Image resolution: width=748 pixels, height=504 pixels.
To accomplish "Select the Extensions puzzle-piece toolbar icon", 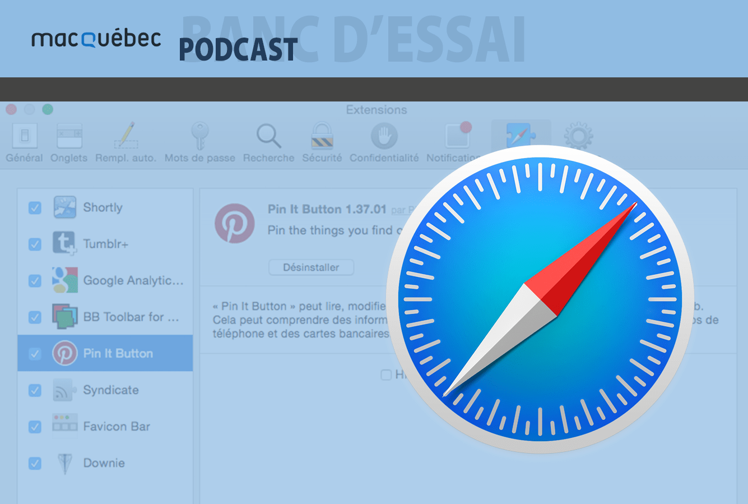I will 521,135.
